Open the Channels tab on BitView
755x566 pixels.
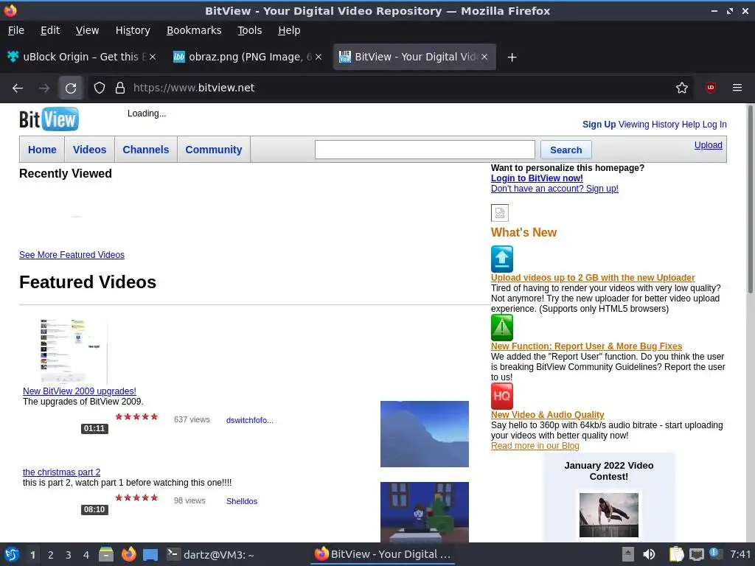146,150
